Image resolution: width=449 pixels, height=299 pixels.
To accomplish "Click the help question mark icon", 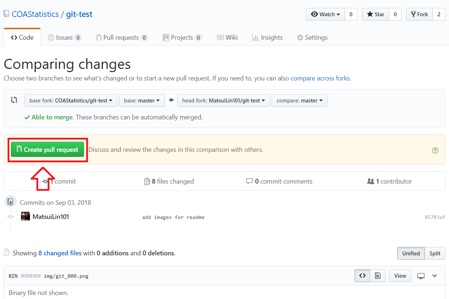I will (435, 150).
